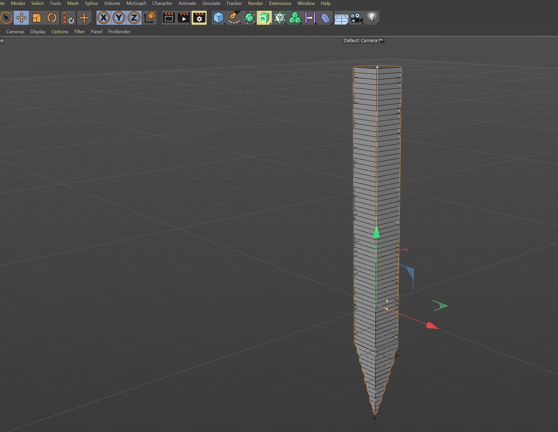The width and height of the screenshot is (558, 432).
Task: Toggle X axis lock
Action: (104, 18)
